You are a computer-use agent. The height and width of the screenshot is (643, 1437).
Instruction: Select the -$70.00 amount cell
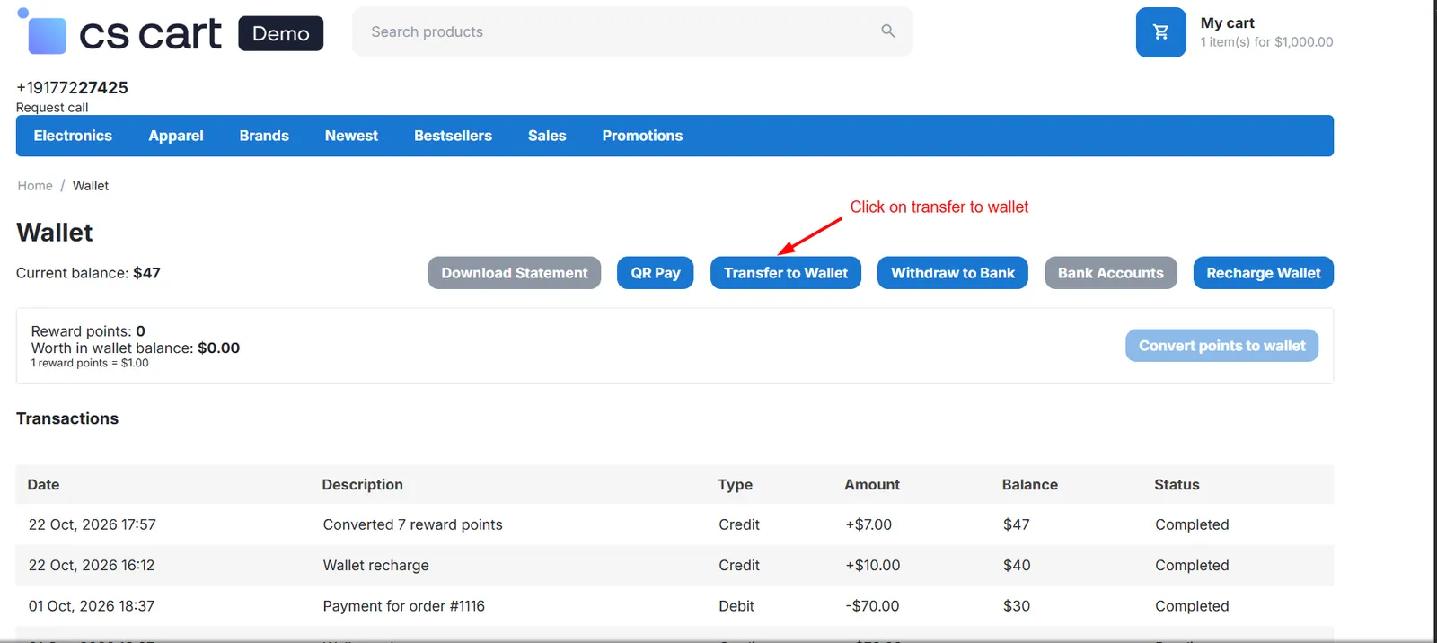872,606
